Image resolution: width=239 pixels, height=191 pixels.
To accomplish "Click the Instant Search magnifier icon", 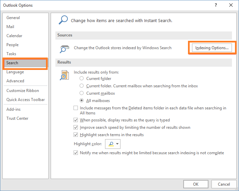I will point(63,20).
